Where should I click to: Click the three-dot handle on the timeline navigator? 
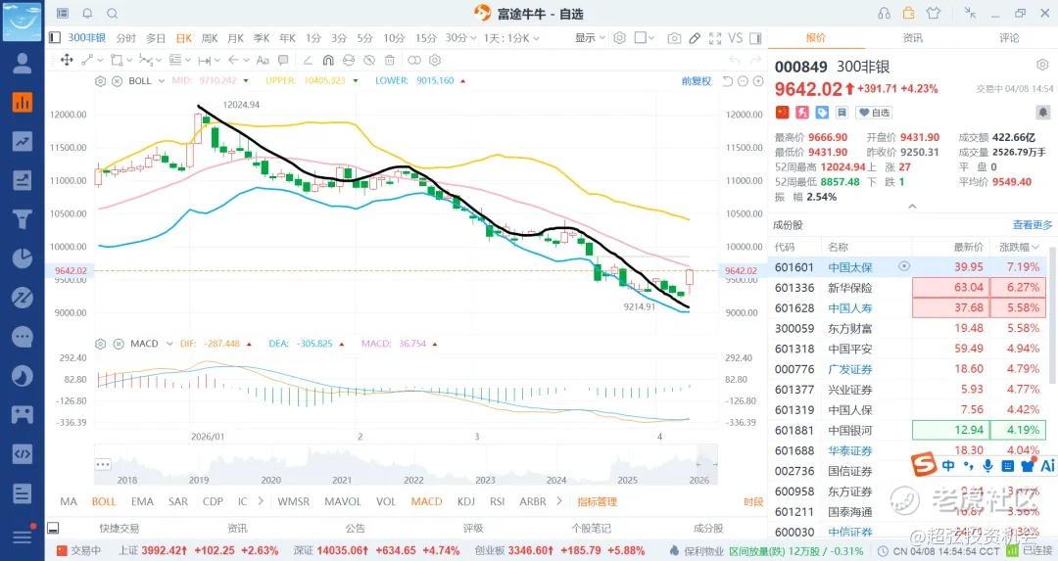coord(103,465)
